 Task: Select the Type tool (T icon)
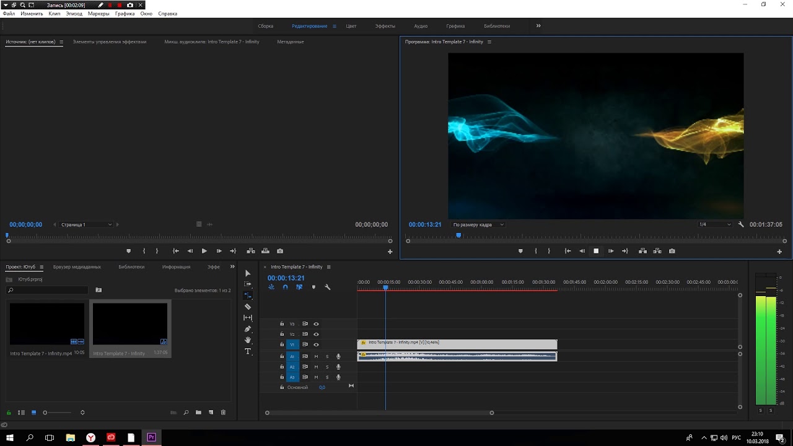point(248,351)
